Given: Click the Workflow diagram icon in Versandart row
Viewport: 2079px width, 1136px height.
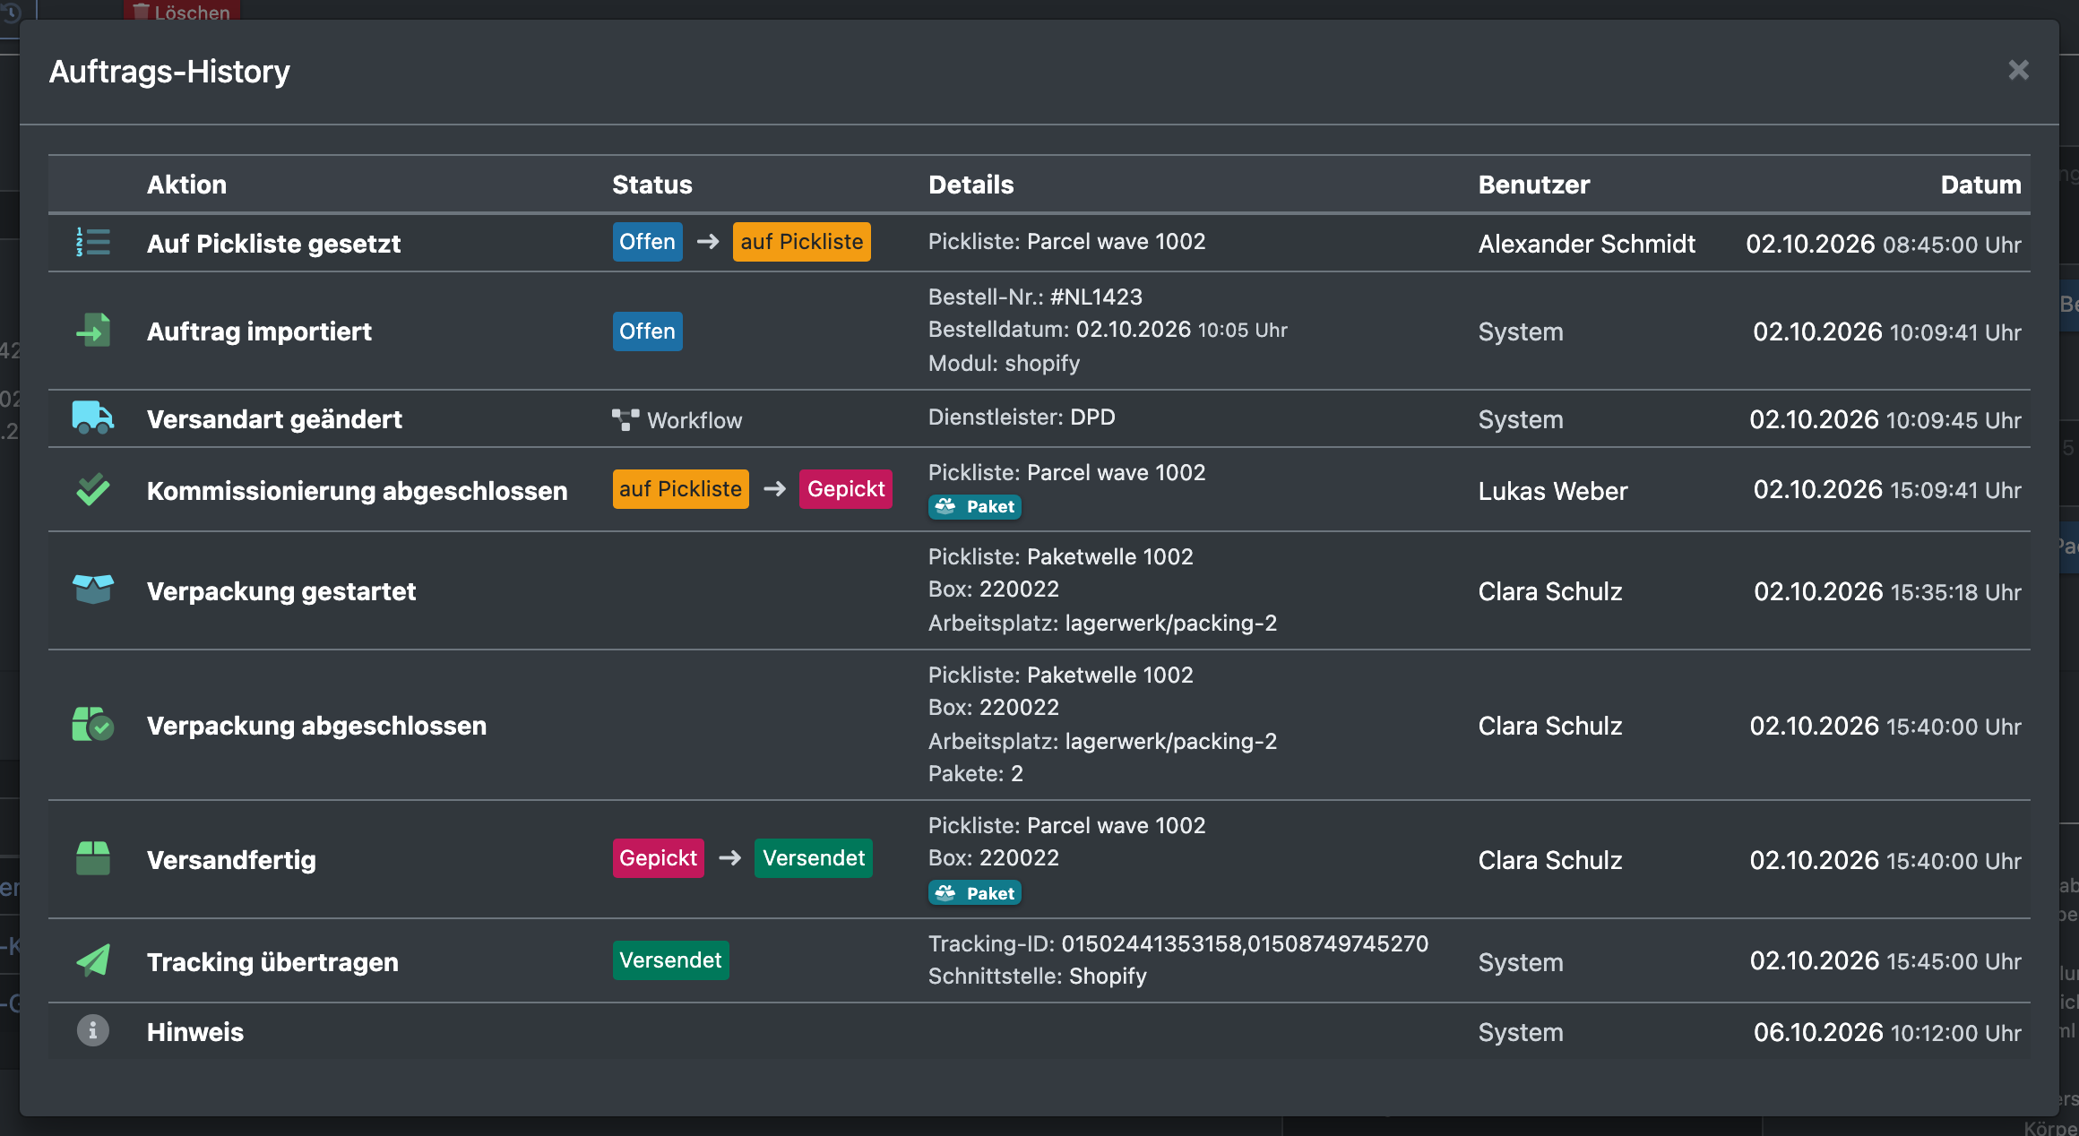Looking at the screenshot, I should [x=625, y=419].
